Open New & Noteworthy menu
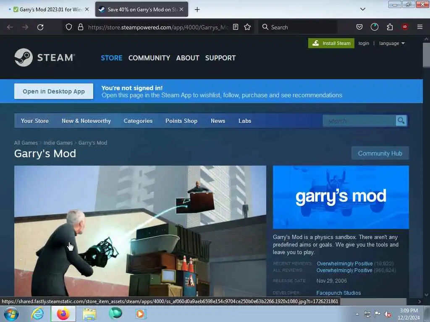Screen dimensions: 430x322 (86, 121)
